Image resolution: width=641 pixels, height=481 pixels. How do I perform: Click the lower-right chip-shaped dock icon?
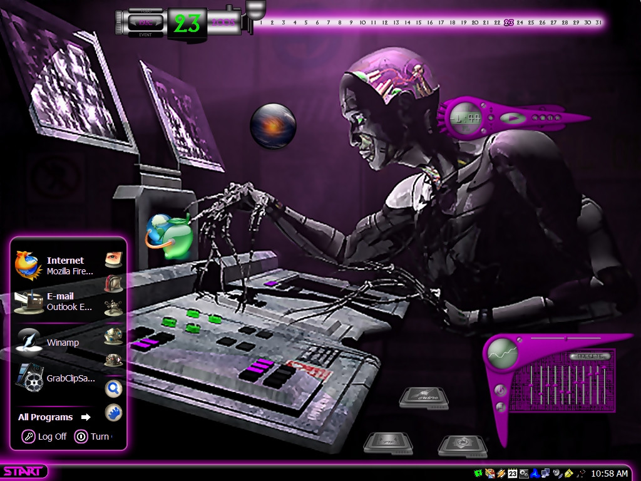click(463, 446)
